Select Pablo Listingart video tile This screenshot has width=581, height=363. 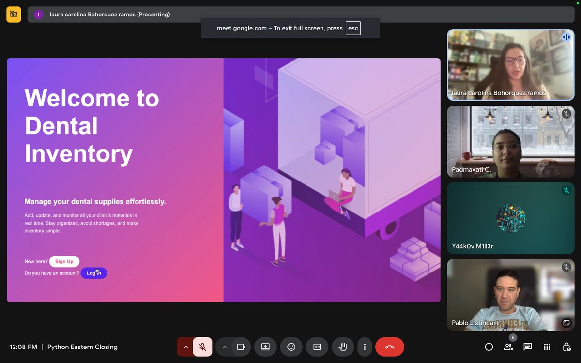(511, 295)
